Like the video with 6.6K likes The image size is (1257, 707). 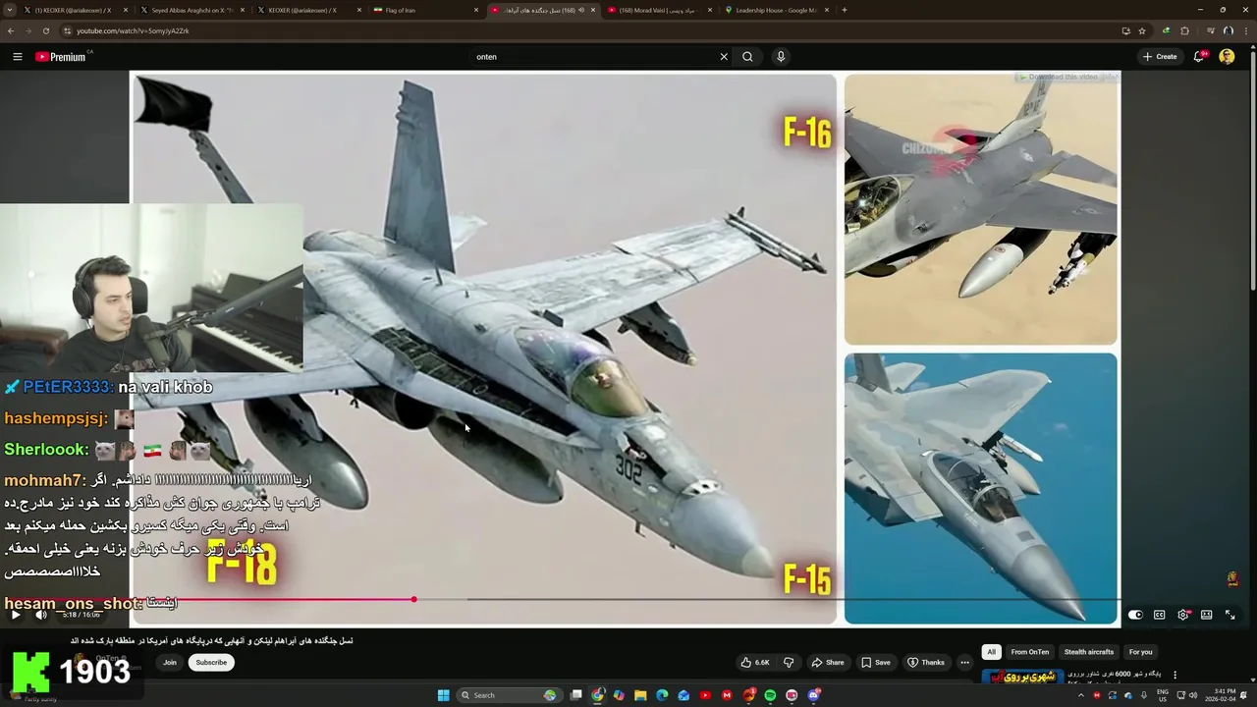pyautogui.click(x=755, y=663)
